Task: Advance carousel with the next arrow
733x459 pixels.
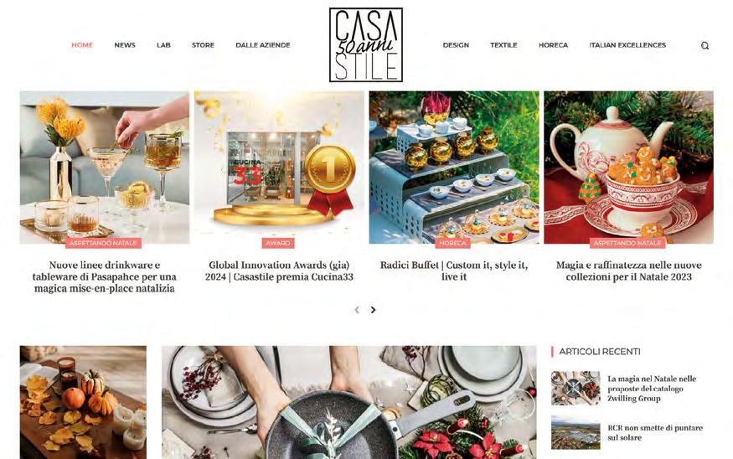Action: [373, 310]
